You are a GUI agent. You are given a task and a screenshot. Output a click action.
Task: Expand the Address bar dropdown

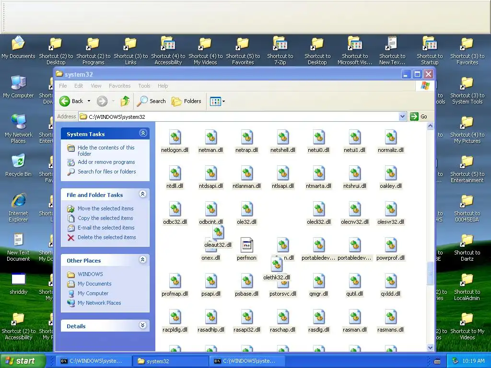402,116
